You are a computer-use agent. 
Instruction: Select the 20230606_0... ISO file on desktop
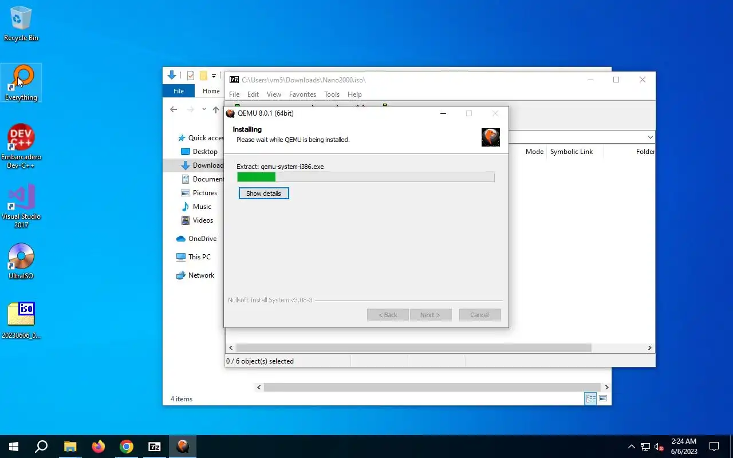click(x=21, y=321)
